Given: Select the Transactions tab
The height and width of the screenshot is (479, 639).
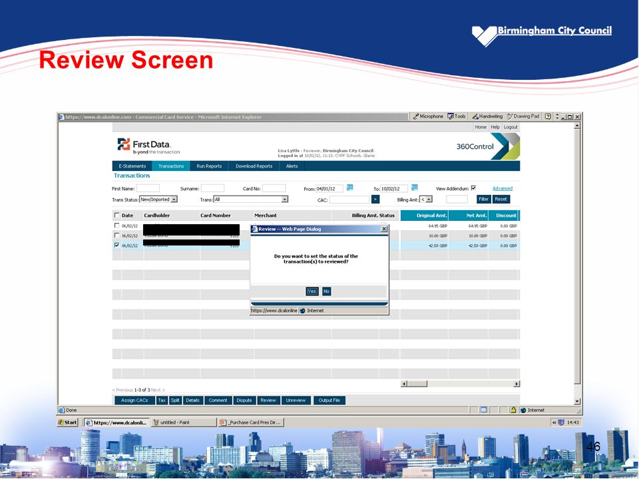Looking at the screenshot, I should coord(171,166).
